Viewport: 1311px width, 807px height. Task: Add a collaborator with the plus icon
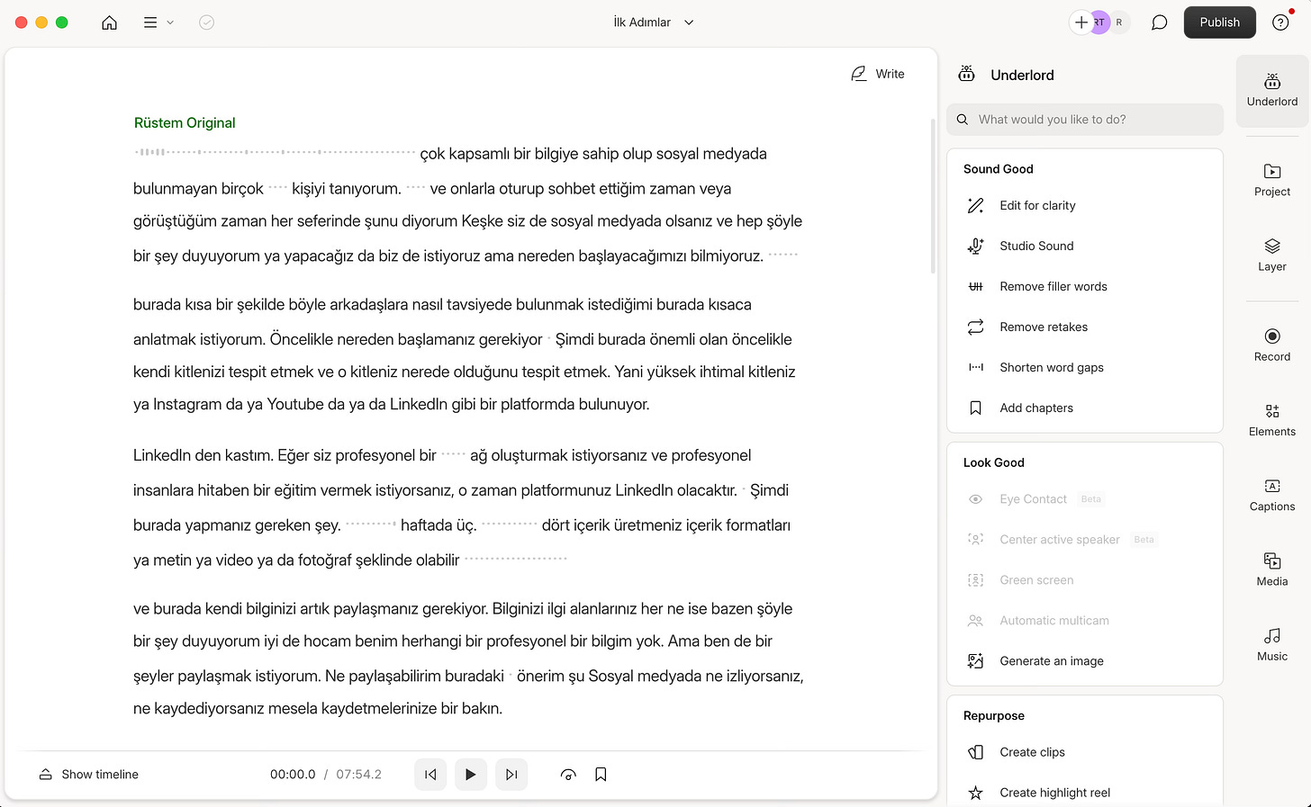pos(1081,22)
